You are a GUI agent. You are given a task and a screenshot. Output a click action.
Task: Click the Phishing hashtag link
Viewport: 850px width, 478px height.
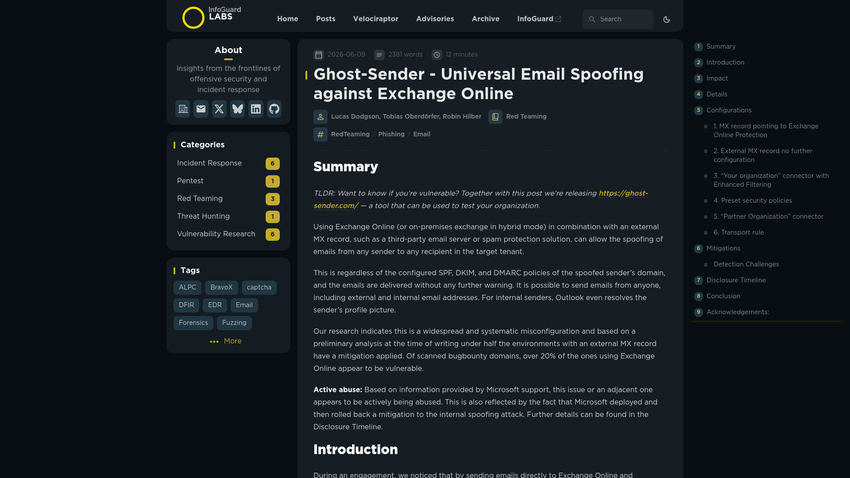pos(391,135)
